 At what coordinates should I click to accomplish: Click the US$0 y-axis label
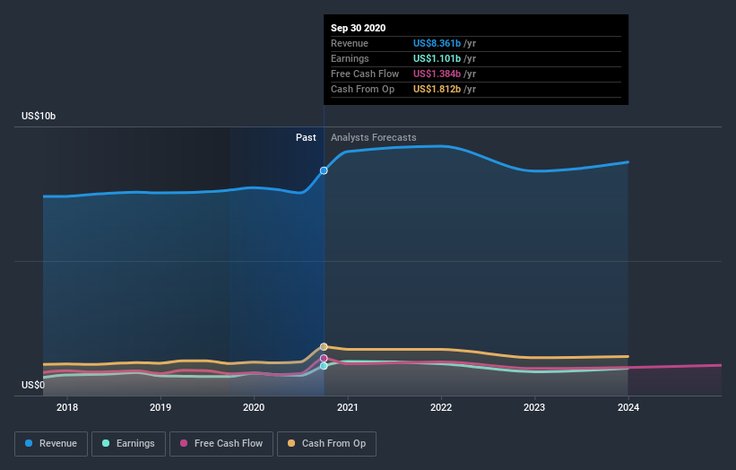point(33,385)
